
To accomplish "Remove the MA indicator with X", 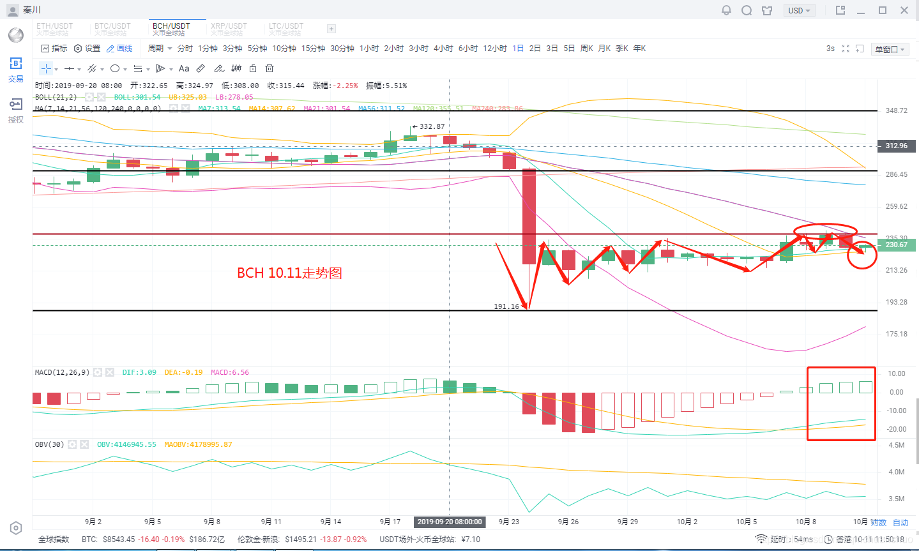I will [185, 109].
